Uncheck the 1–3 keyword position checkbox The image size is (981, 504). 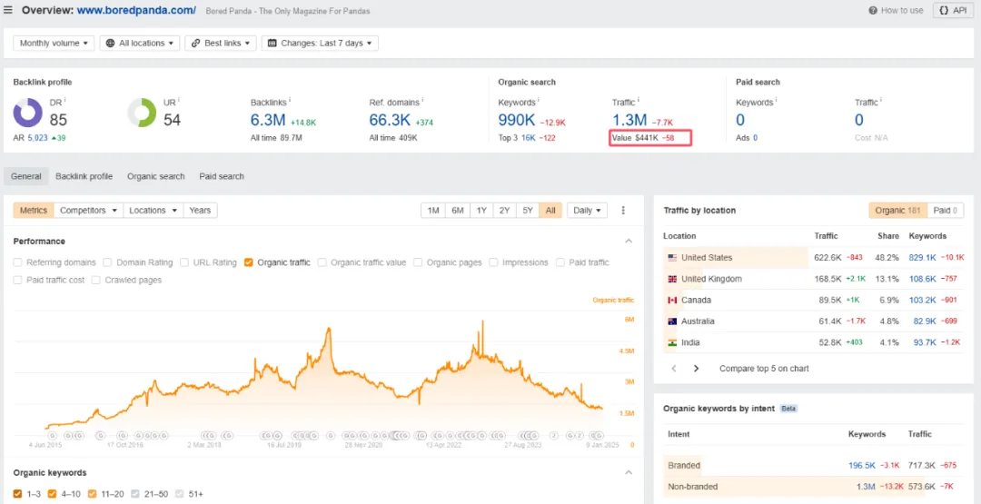(17, 494)
